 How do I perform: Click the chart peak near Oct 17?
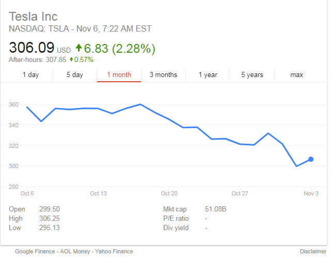(140, 104)
